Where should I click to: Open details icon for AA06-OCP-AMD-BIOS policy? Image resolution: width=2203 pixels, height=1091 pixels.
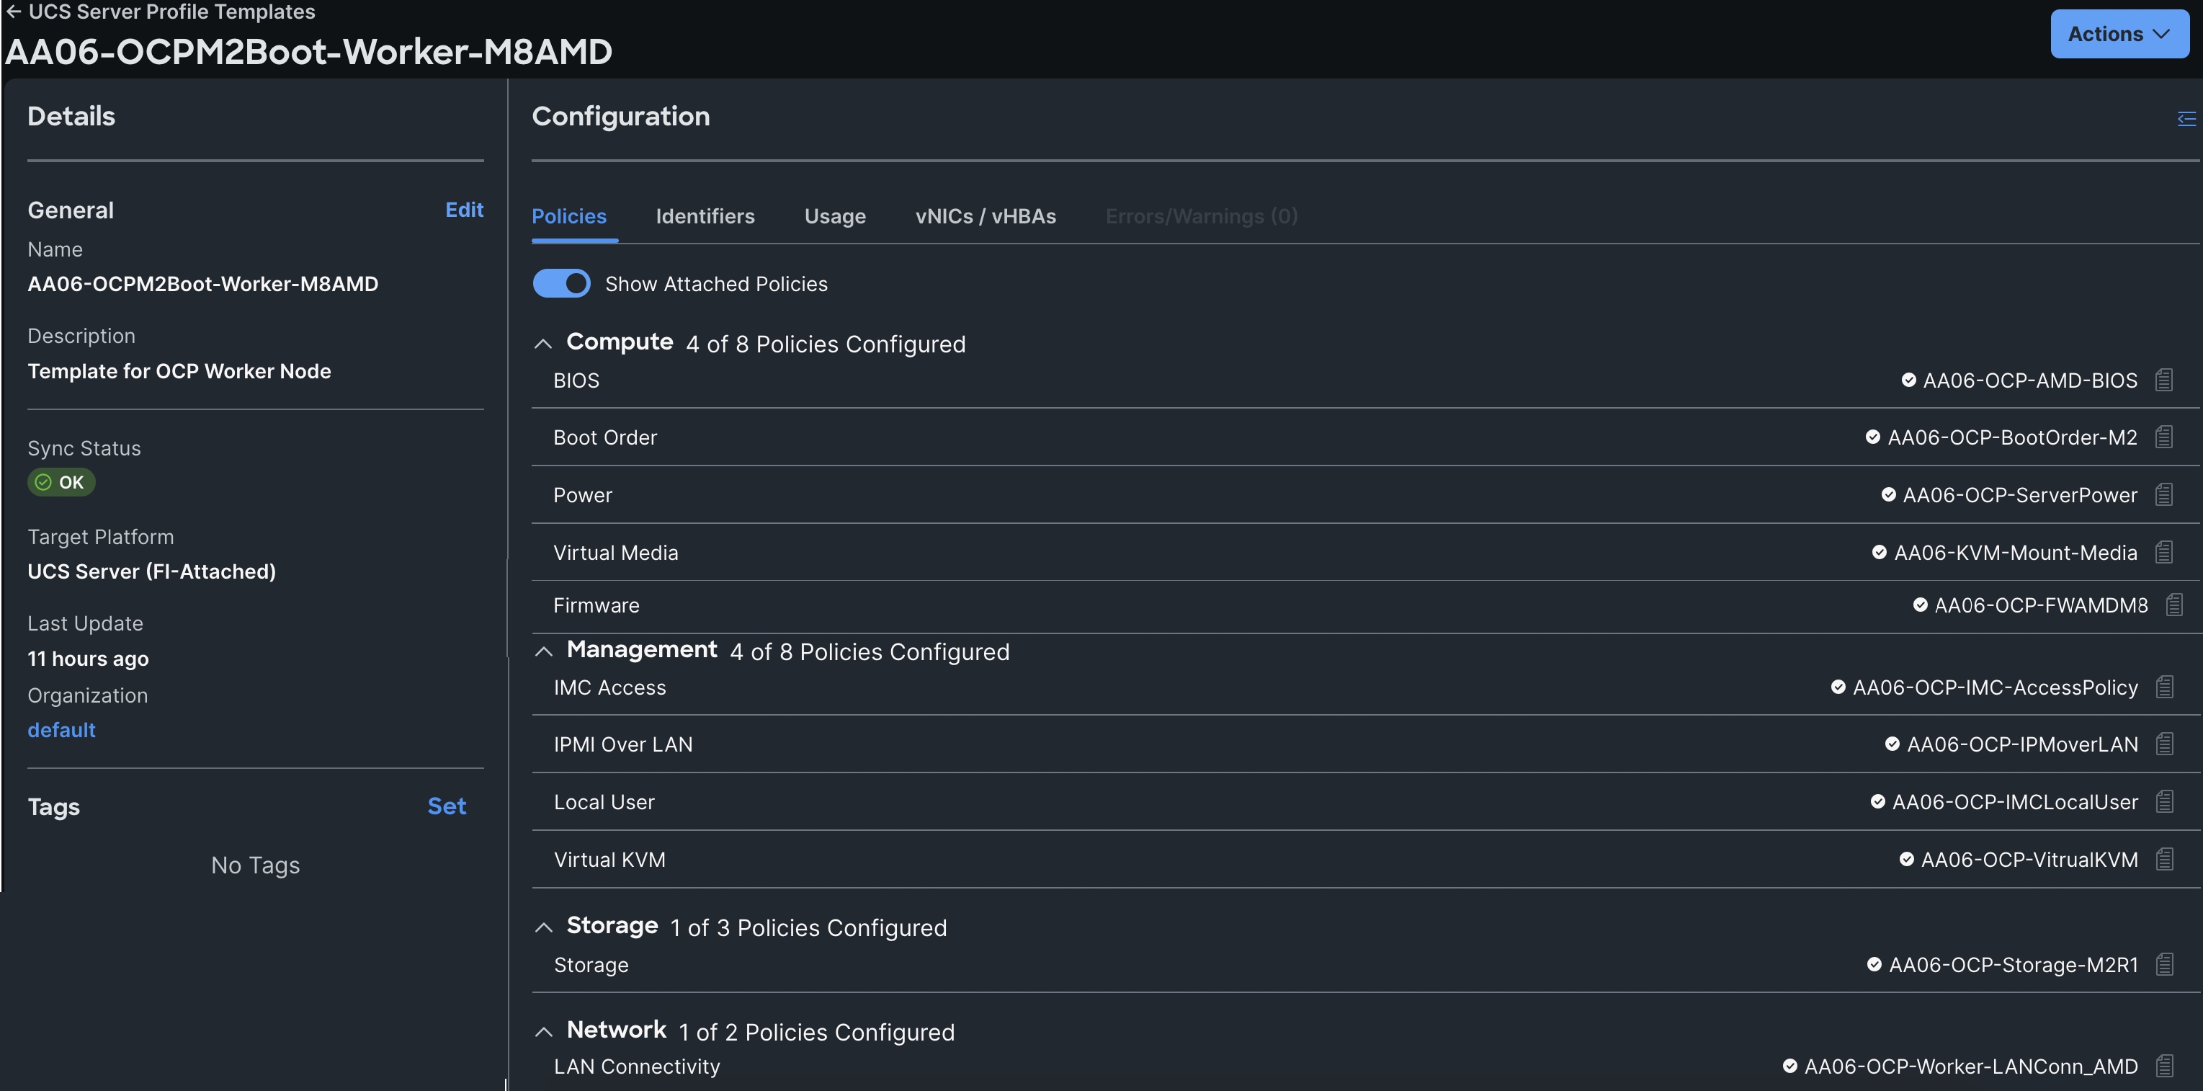2163,380
